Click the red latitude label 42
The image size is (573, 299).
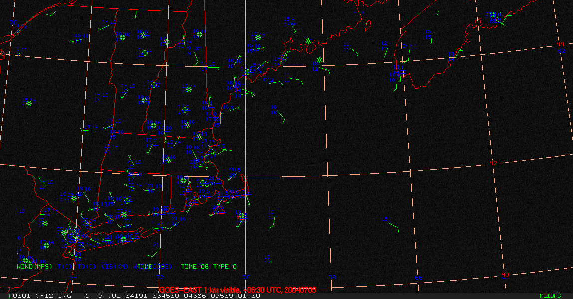click(493, 163)
